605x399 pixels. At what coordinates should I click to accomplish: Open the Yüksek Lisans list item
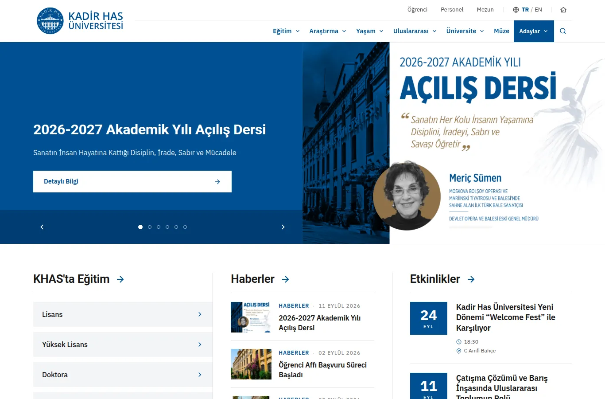123,344
